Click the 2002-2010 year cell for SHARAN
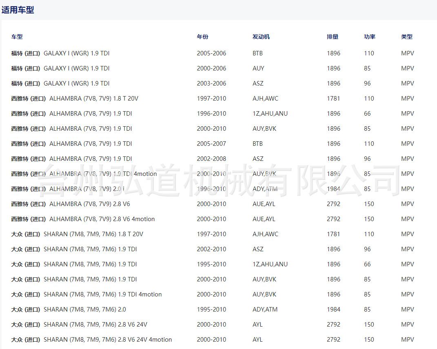437x349 pixels. click(x=211, y=249)
